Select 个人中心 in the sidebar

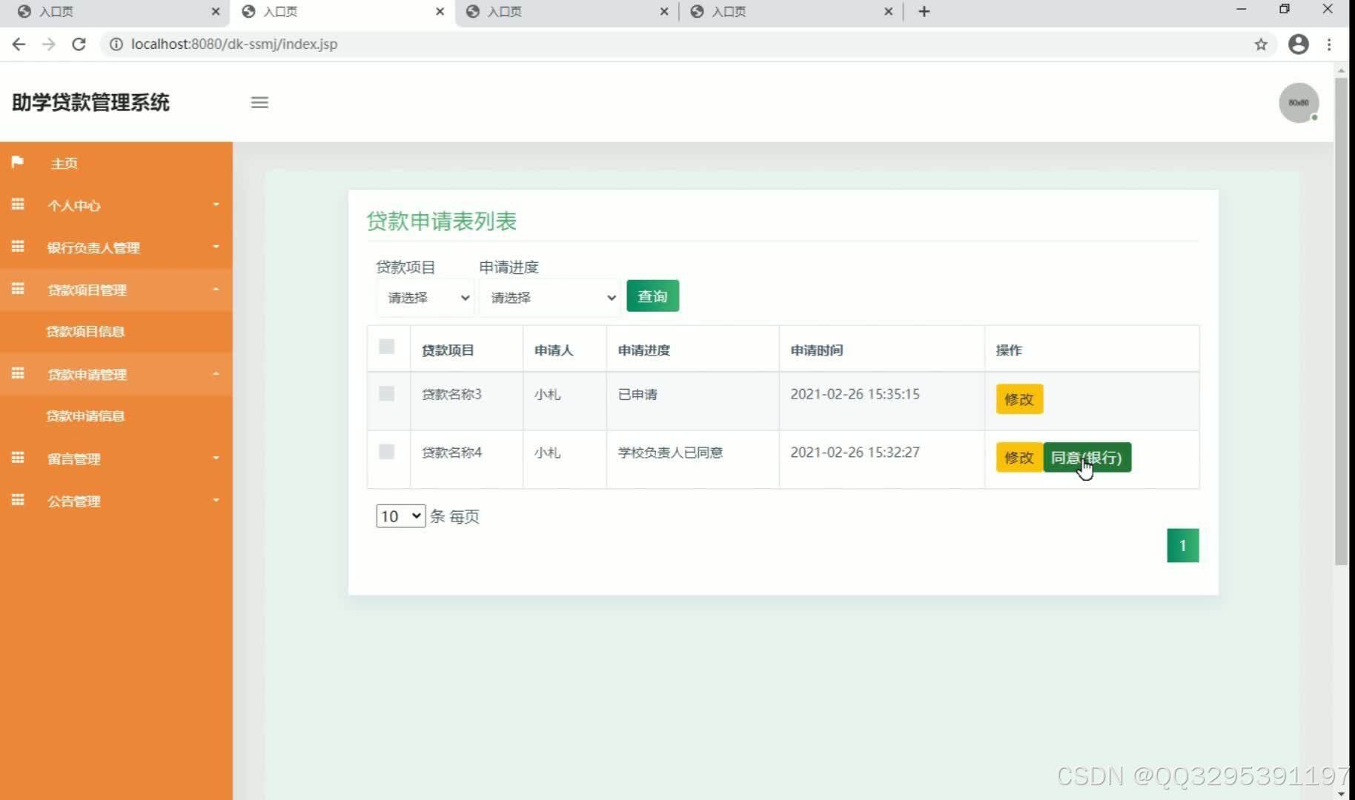tap(73, 205)
